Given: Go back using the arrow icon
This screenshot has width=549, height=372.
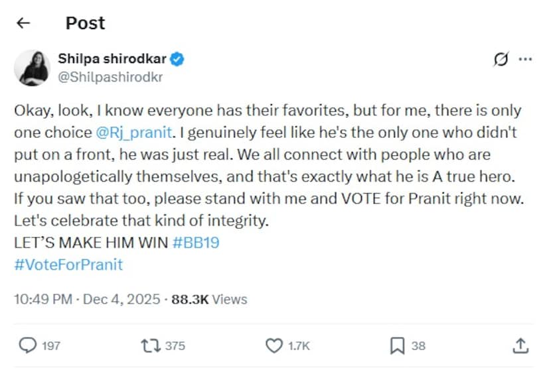Looking at the screenshot, I should 24,23.
